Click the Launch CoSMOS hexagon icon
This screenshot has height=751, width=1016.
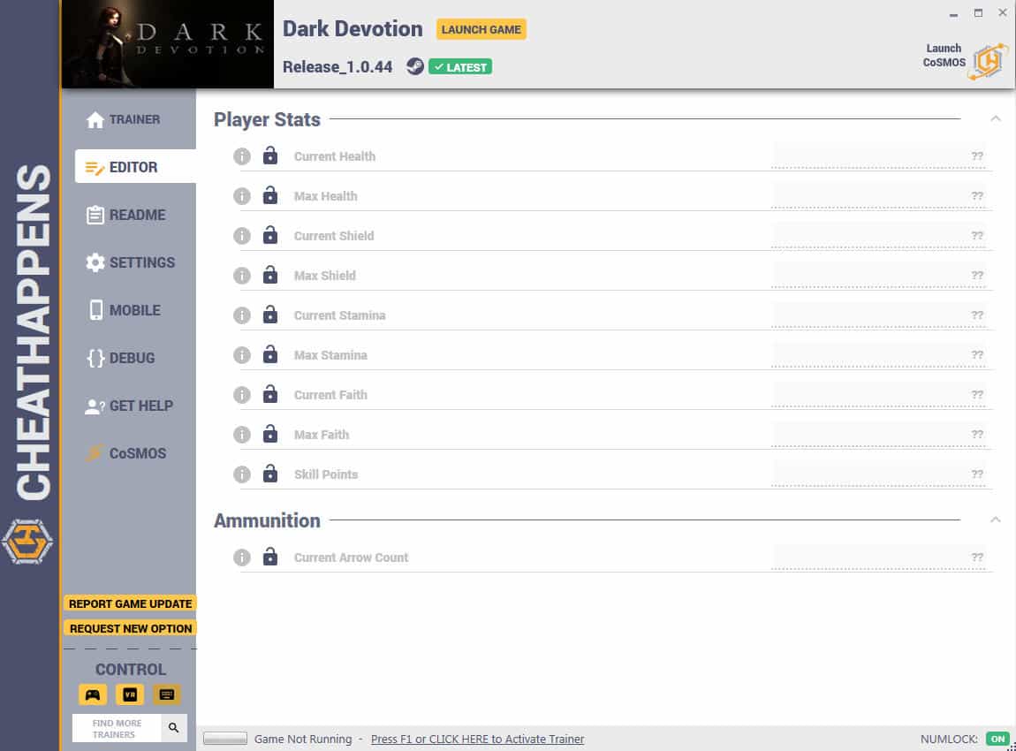click(x=988, y=61)
